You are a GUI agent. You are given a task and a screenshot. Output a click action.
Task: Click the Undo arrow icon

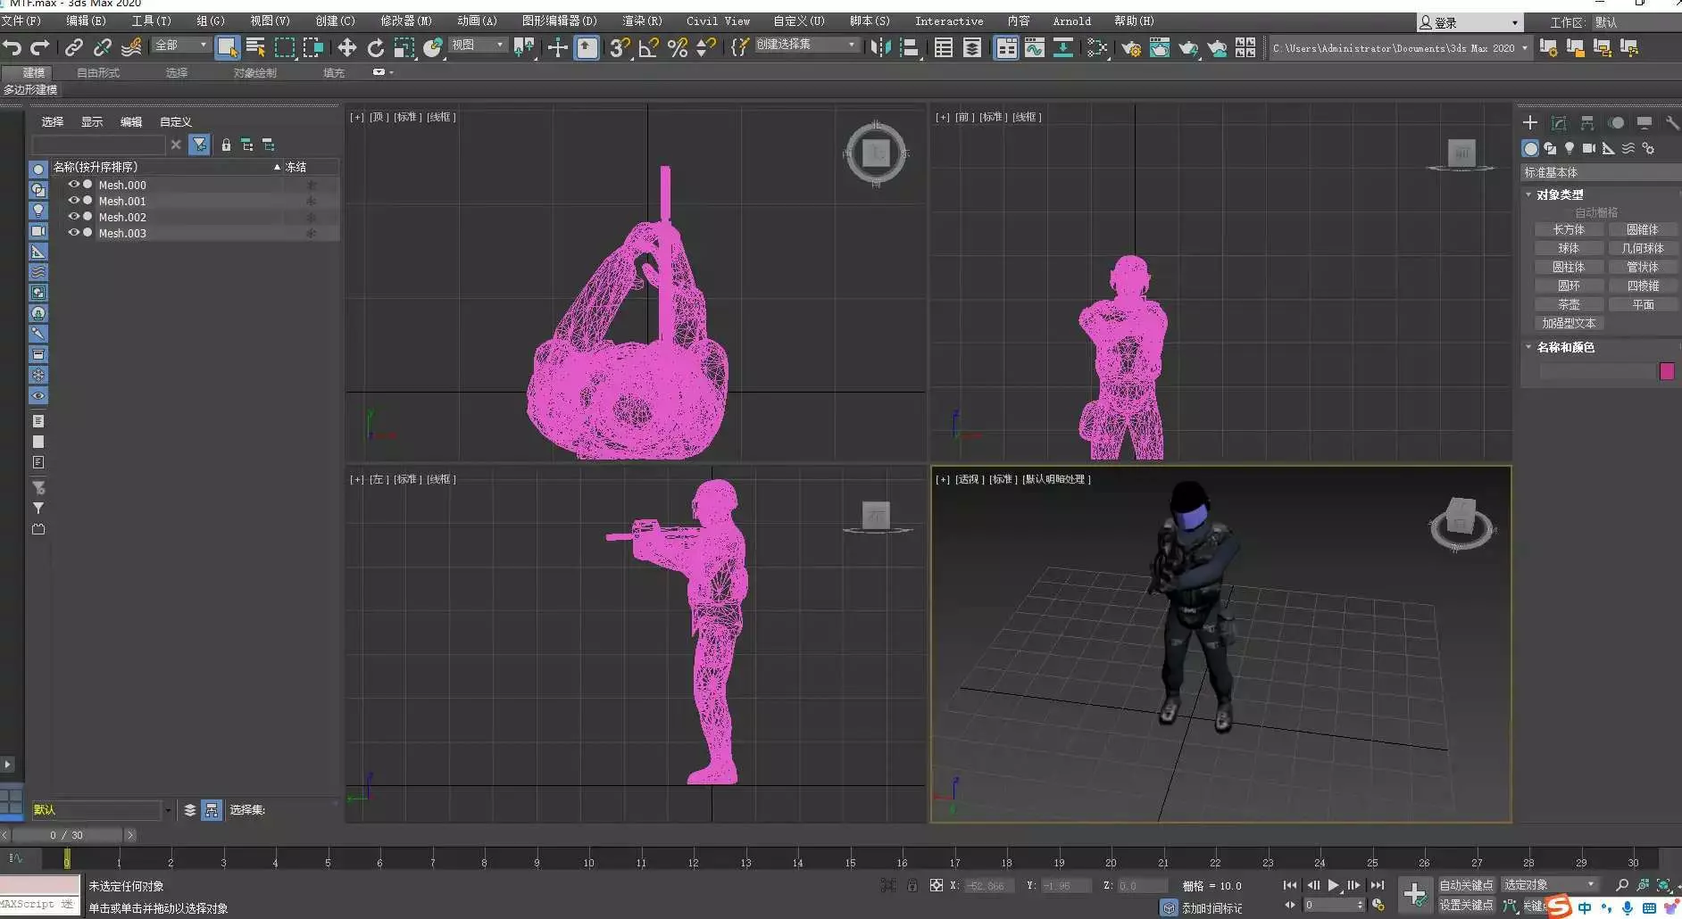12,48
